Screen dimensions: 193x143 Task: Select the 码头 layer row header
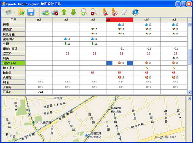coord(13,58)
